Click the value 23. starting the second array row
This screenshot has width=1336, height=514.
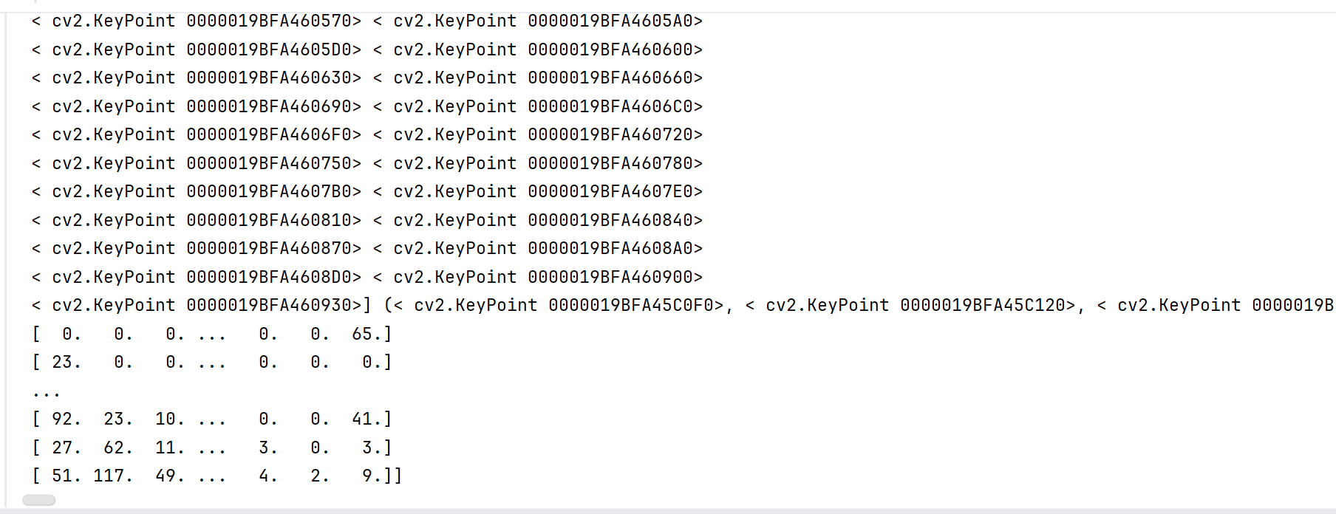coord(67,363)
